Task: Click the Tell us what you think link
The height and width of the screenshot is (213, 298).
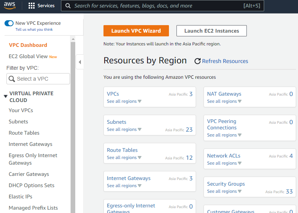Action: point(34,30)
